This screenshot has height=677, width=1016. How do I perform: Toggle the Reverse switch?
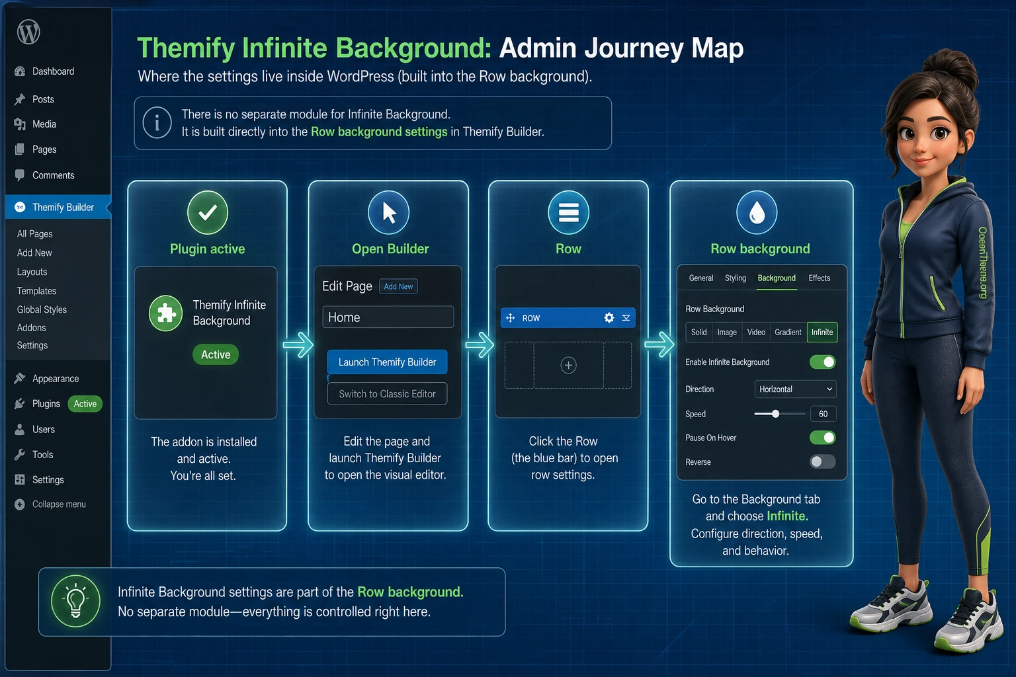coord(823,461)
